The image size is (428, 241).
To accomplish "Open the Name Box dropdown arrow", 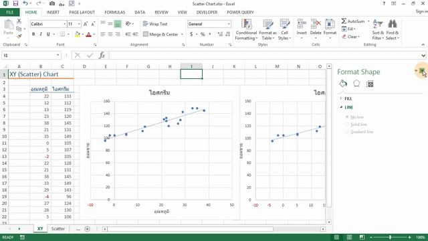I will pos(58,55).
